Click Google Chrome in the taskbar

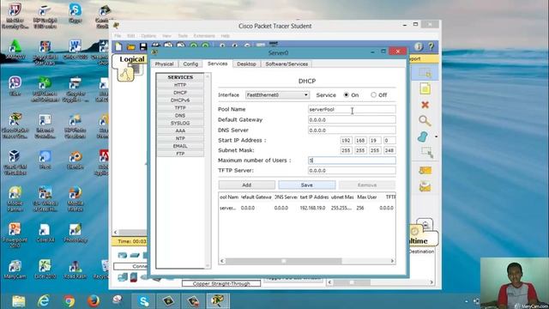tap(69, 301)
